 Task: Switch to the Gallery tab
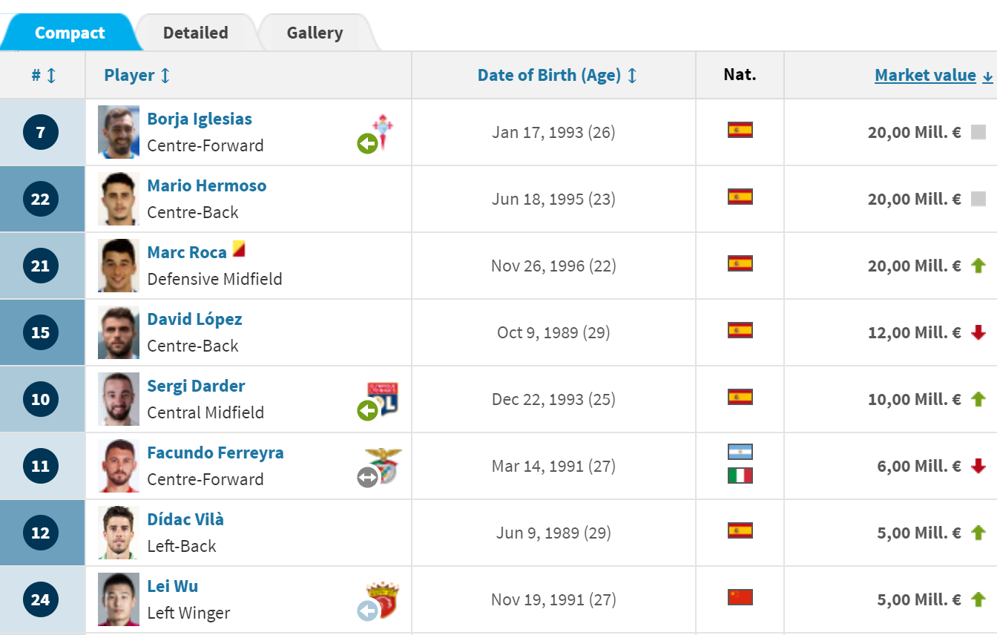pyautogui.click(x=315, y=33)
